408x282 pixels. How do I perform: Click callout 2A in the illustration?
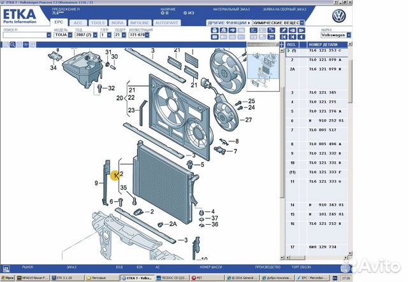point(173,224)
